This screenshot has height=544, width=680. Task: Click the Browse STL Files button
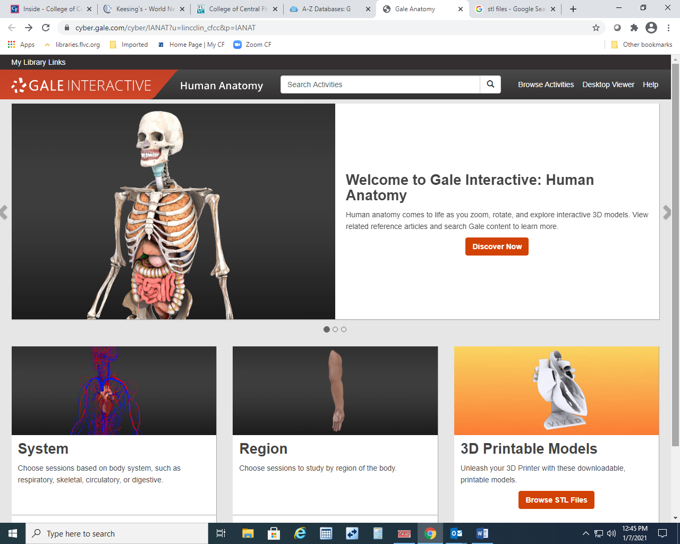point(556,500)
